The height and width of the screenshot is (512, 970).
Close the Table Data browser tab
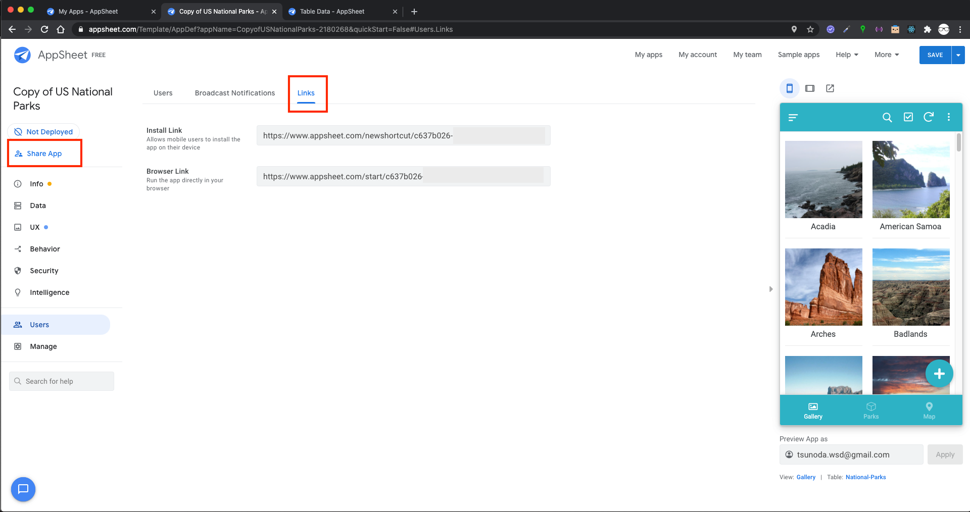point(395,11)
